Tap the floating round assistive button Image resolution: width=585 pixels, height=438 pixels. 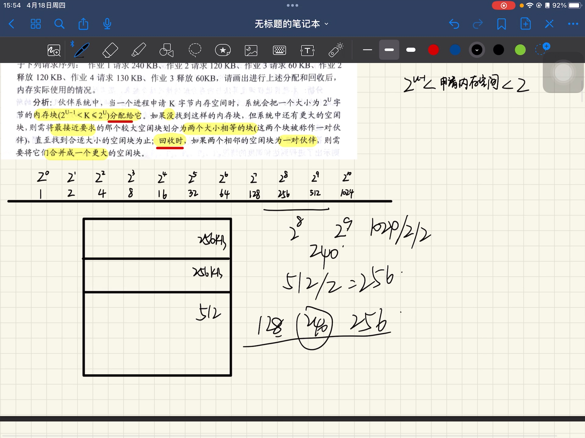[563, 72]
